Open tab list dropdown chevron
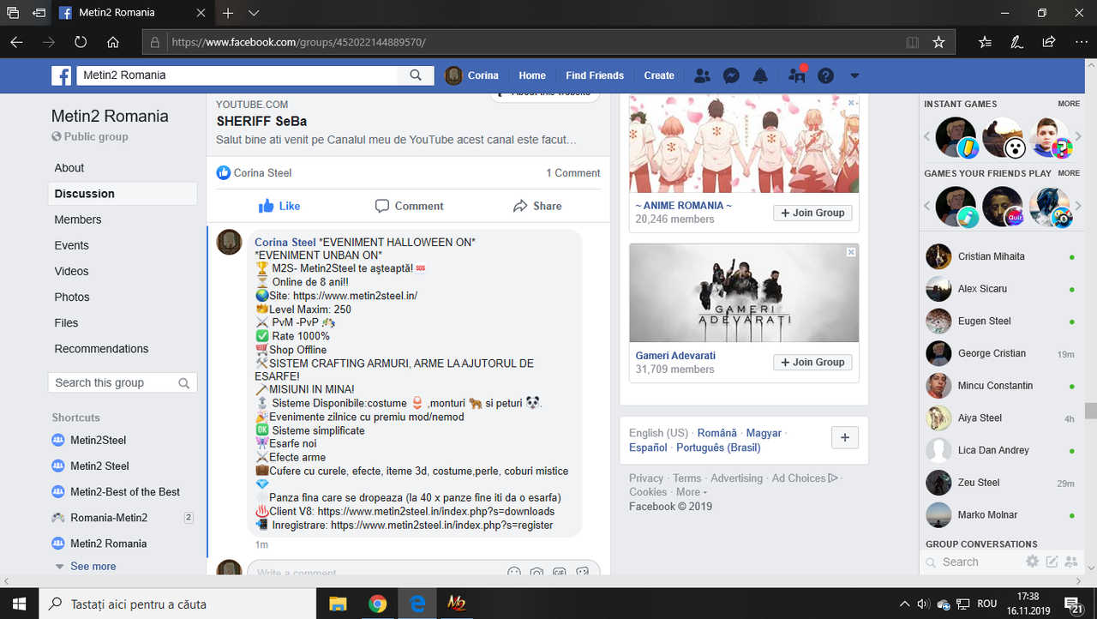 pos(254,13)
